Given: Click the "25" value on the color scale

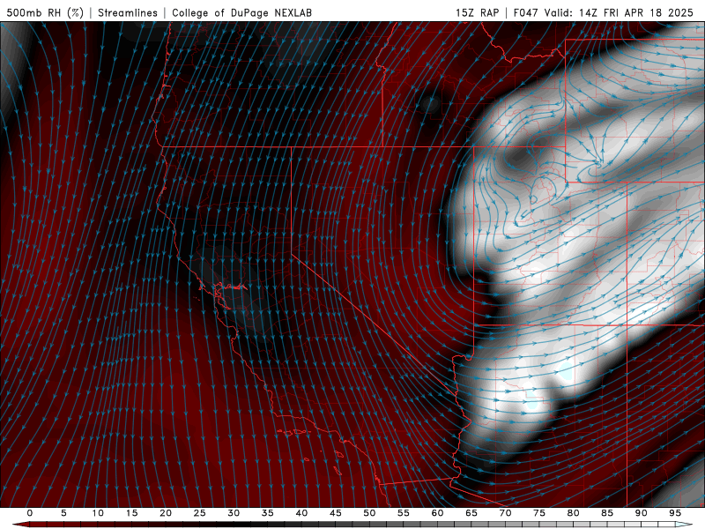Looking at the screenshot, I should click(x=200, y=513).
